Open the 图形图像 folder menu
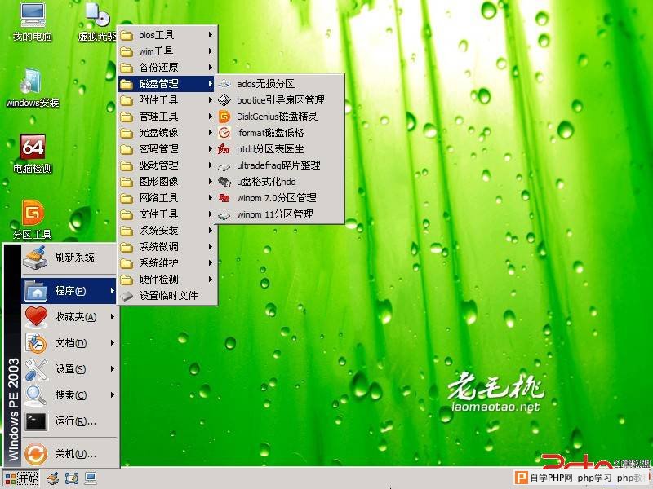653x489 pixels. (x=167, y=182)
